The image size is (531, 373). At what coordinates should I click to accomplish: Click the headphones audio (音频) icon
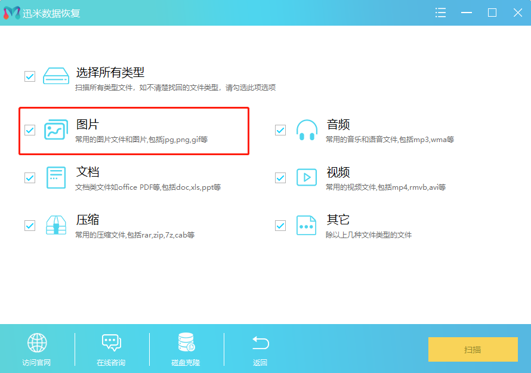click(x=307, y=130)
